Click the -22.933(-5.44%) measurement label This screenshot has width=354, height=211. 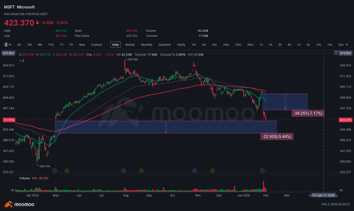click(x=277, y=136)
